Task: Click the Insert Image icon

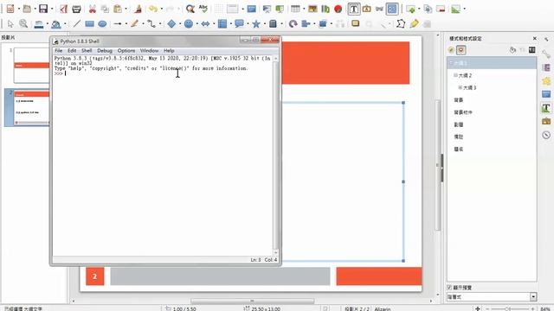Action: (312, 9)
